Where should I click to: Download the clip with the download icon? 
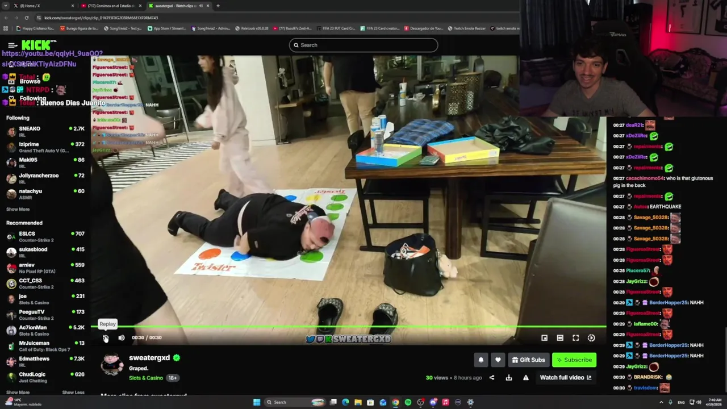pyautogui.click(x=509, y=378)
